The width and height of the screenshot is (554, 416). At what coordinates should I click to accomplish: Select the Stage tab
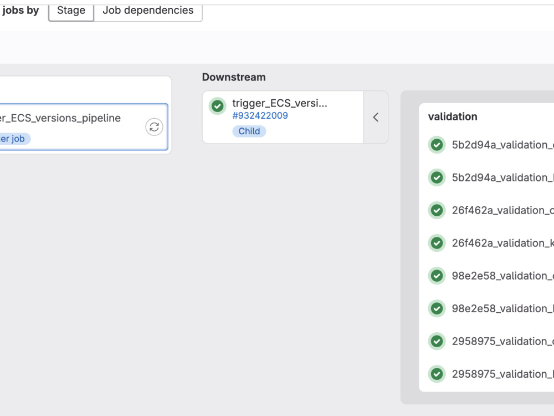(70, 10)
